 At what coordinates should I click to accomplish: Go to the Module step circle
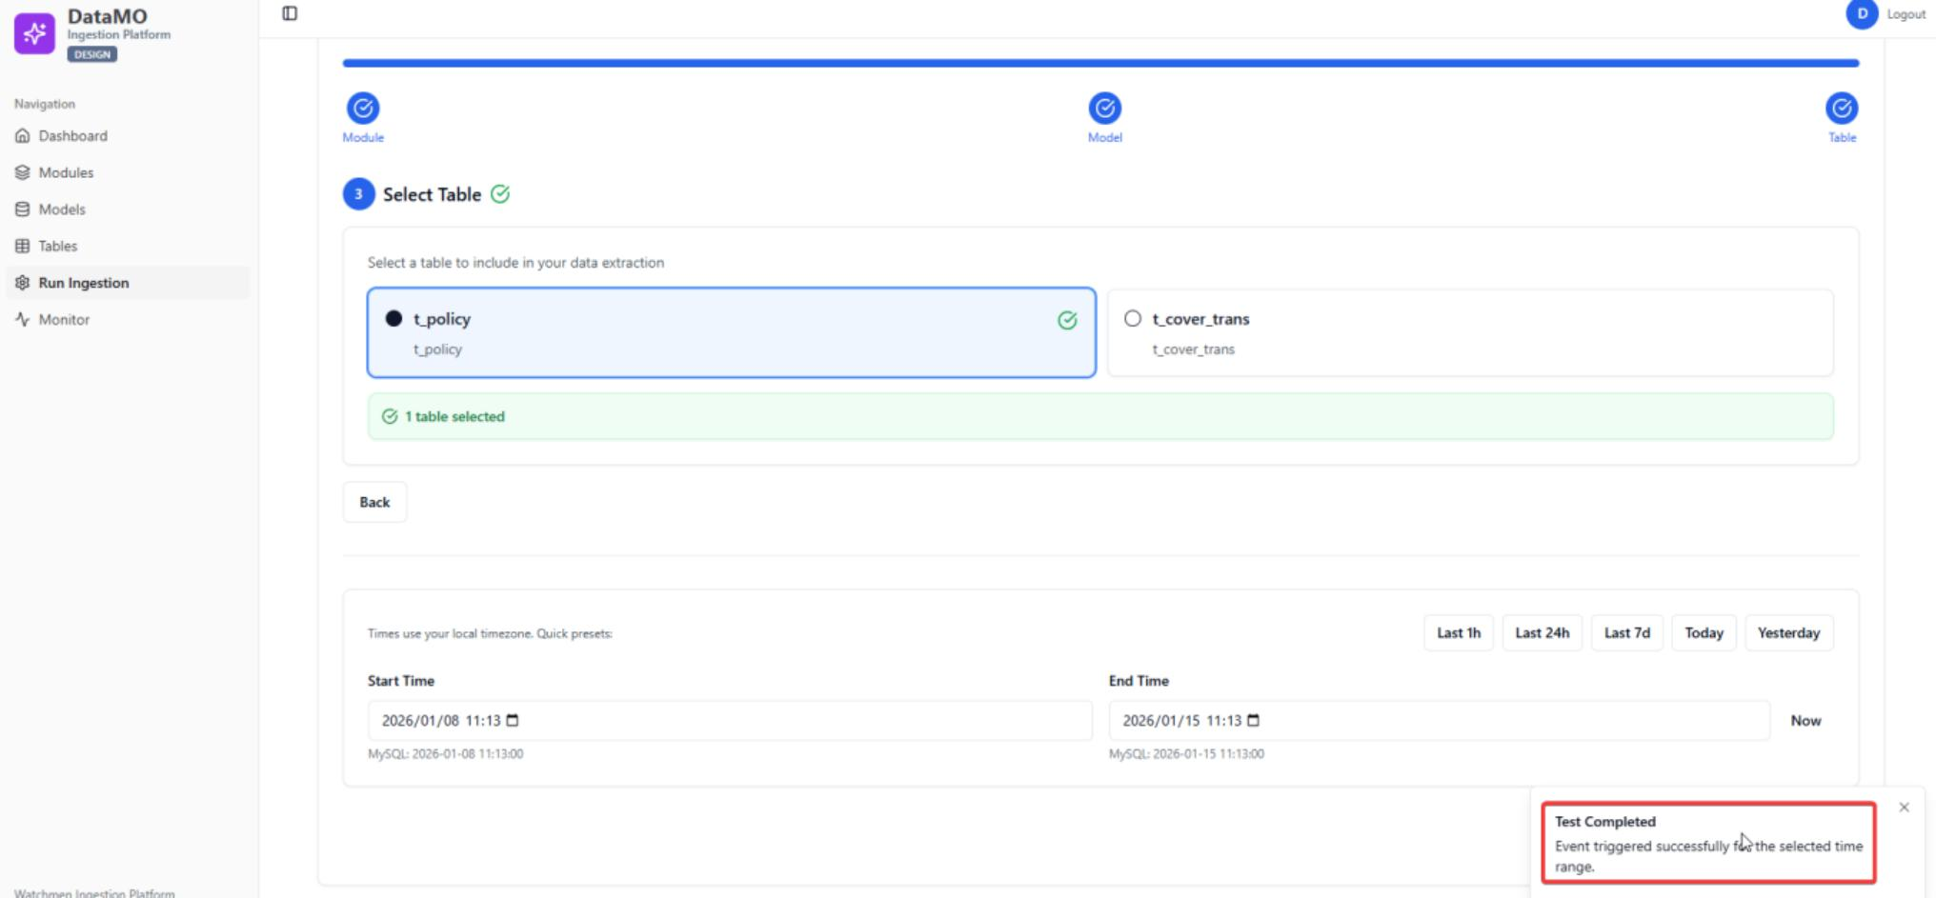[x=363, y=109]
